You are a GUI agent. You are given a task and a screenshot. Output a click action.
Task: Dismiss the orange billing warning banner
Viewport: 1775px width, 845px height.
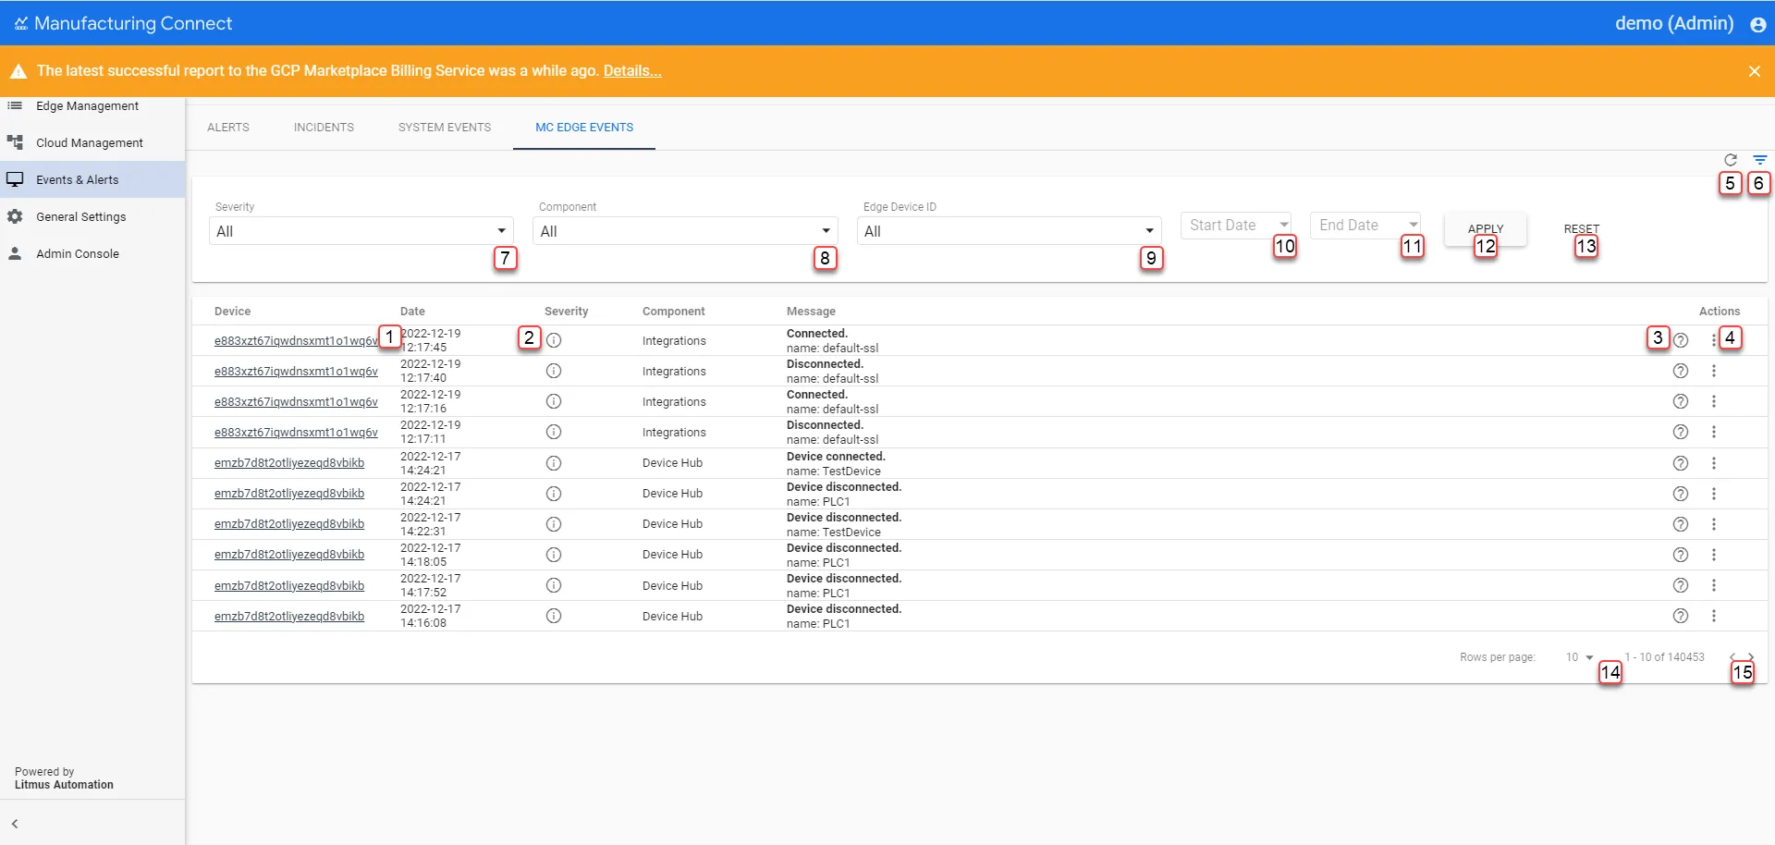1755,71
